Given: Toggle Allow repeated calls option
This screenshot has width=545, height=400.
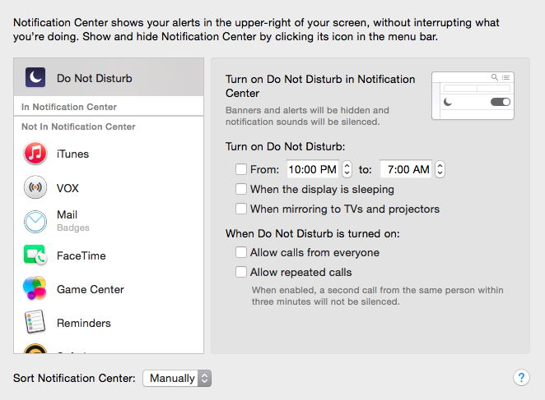Looking at the screenshot, I should point(241,272).
